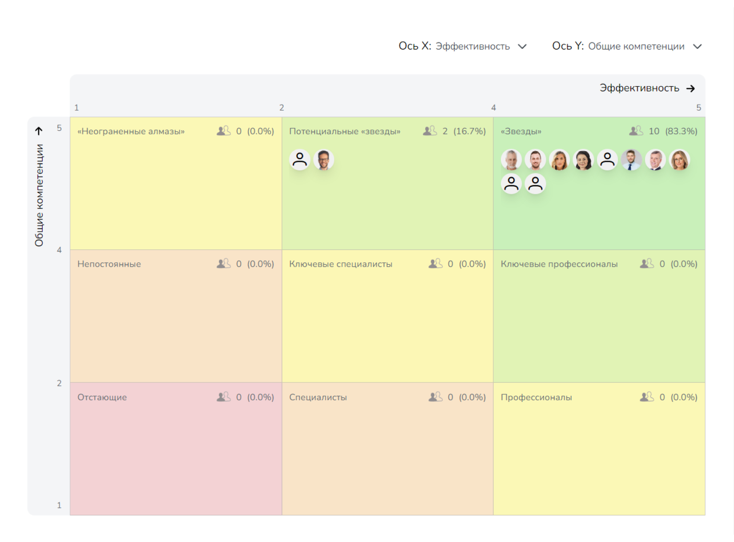This screenshot has width=734, height=542.
Task: Click inside the pink Отстающие quadrant area
Action: (x=176, y=458)
